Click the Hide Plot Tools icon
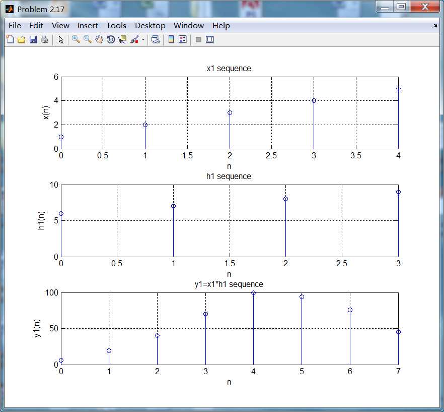The height and width of the screenshot is (412, 444). 198,39
